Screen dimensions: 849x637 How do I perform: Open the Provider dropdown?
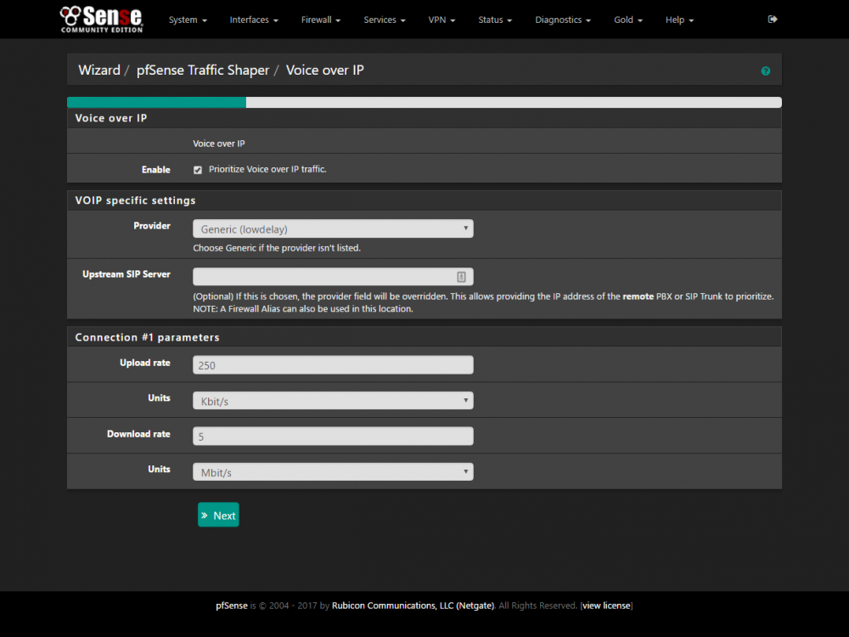(333, 228)
